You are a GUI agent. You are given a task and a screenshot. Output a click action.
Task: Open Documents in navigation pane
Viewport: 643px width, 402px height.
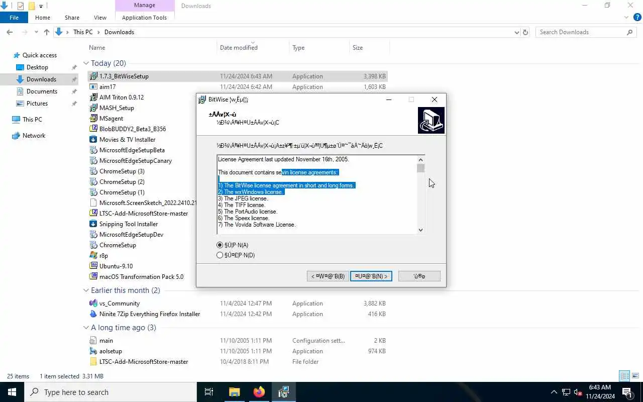coord(42,91)
